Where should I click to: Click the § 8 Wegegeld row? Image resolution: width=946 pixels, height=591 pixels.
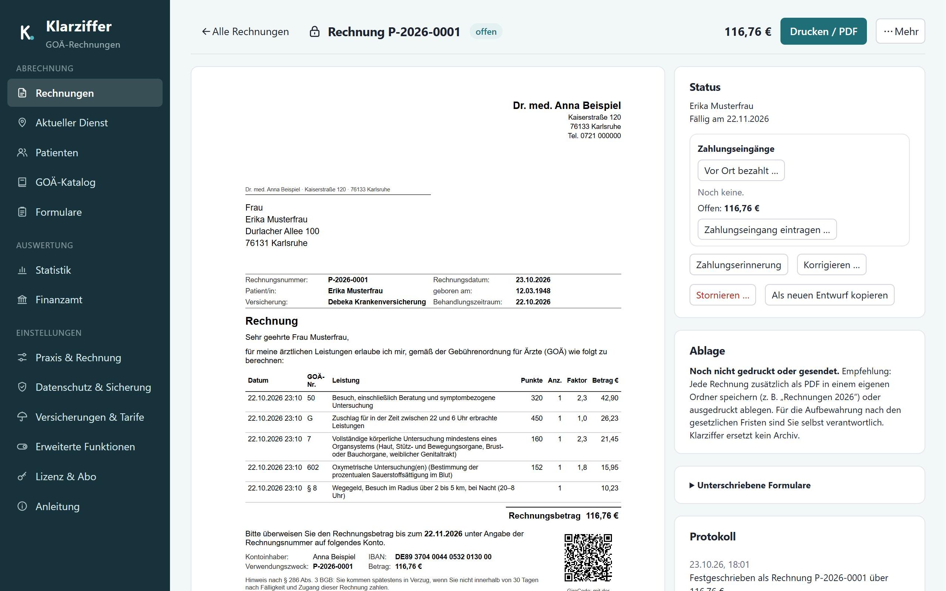pos(433,492)
